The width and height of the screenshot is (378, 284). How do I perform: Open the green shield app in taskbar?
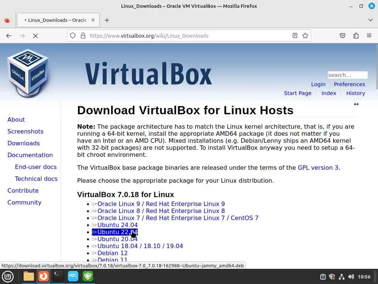click(x=88, y=277)
